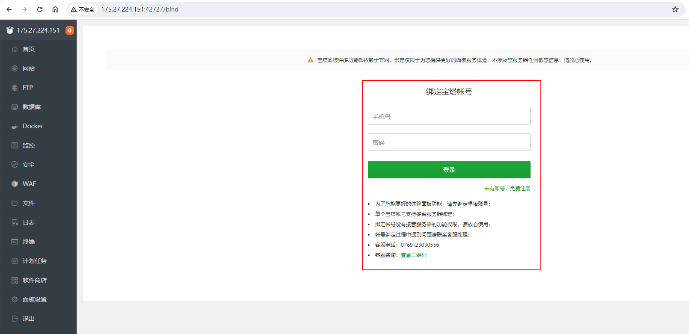The image size is (689, 334).
Task: Click the 绑定宝塔帐号 heading
Action: (449, 92)
